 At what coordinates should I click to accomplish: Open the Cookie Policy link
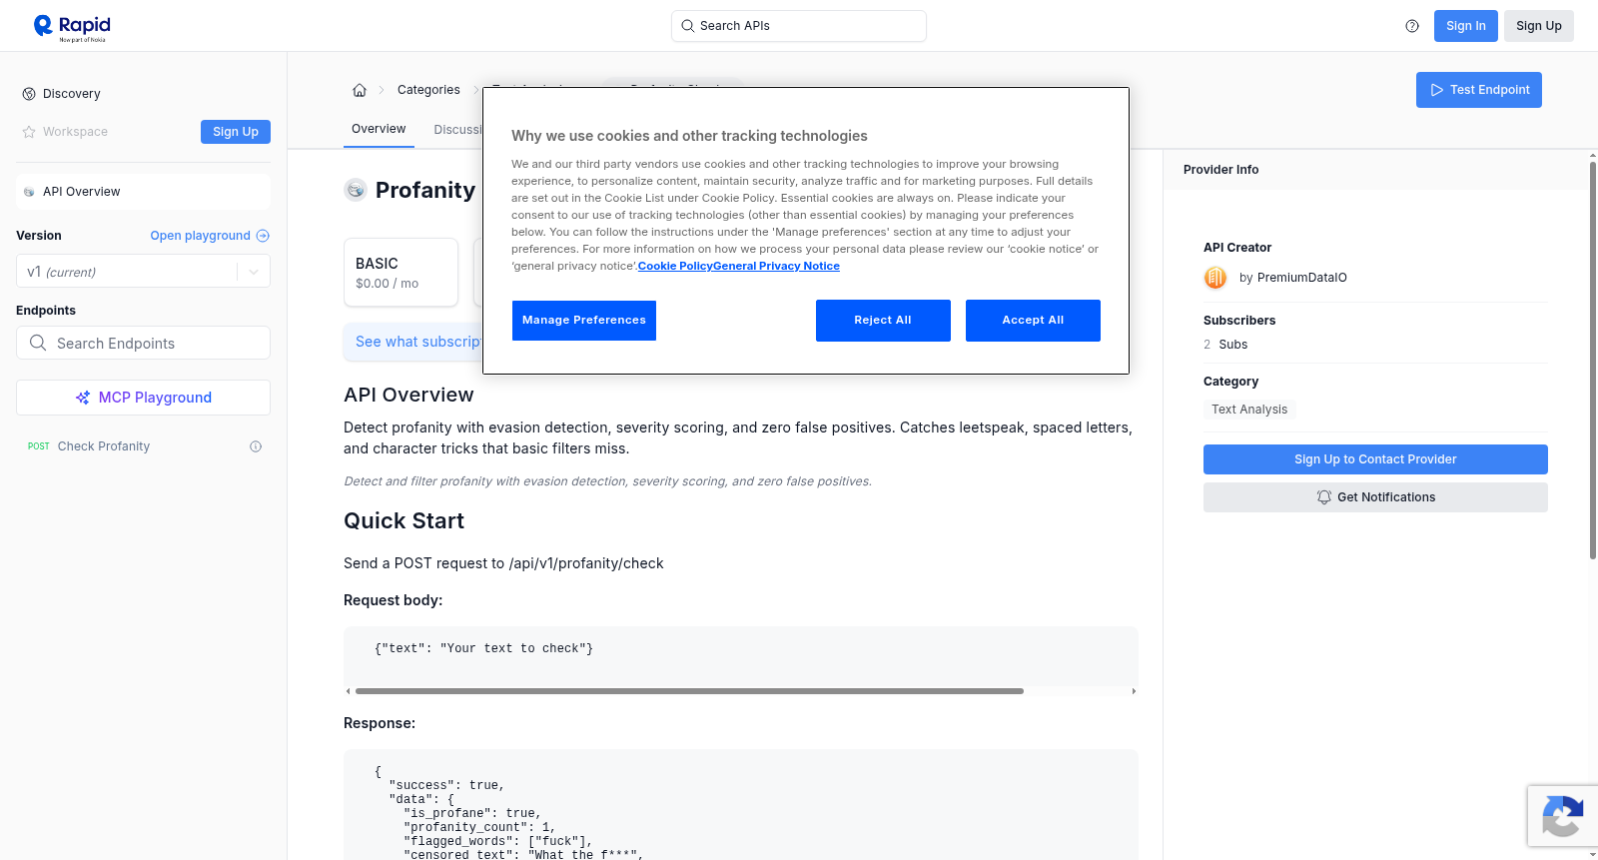click(x=675, y=266)
